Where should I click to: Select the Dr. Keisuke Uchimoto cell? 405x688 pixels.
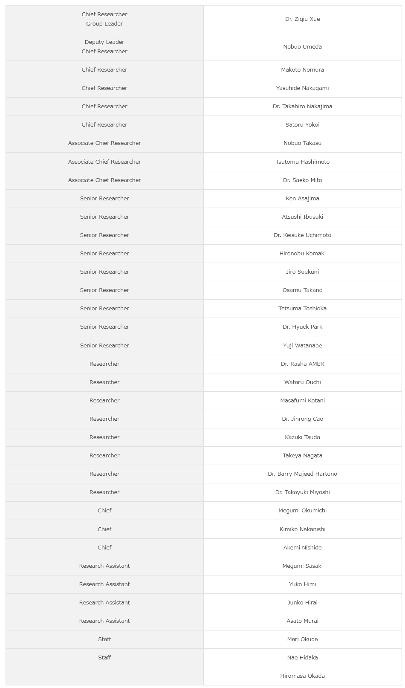(x=302, y=235)
